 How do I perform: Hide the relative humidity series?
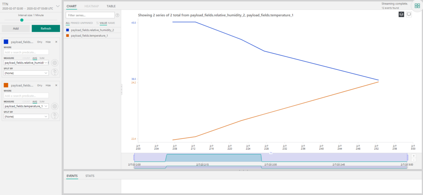[48, 42]
